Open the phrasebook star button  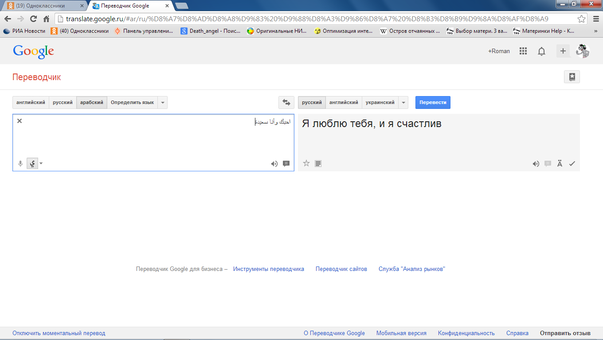(x=572, y=77)
